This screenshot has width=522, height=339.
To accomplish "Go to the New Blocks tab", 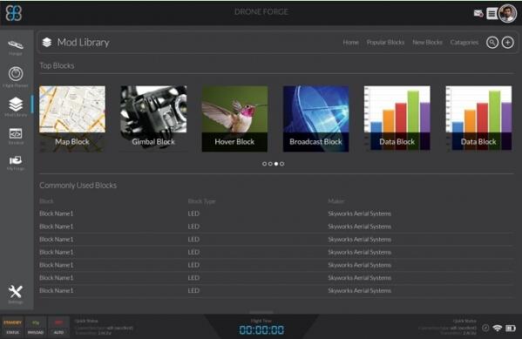I will click(428, 43).
